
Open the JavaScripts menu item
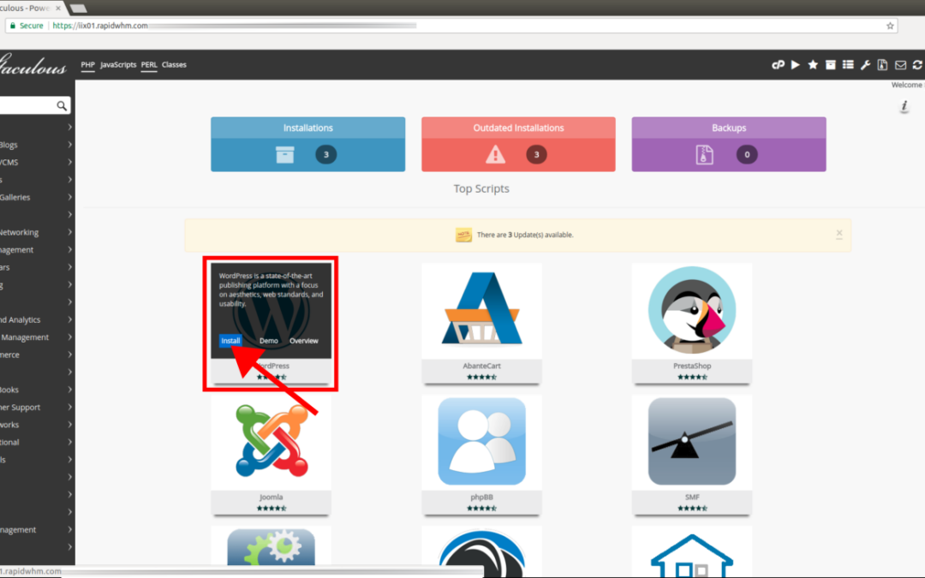(x=117, y=64)
